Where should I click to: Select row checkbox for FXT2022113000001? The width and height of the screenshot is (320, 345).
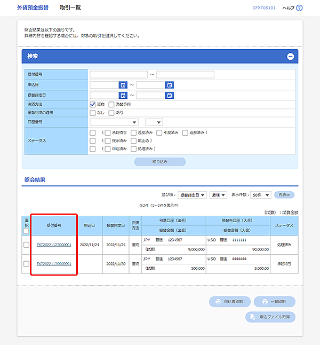click(x=26, y=264)
